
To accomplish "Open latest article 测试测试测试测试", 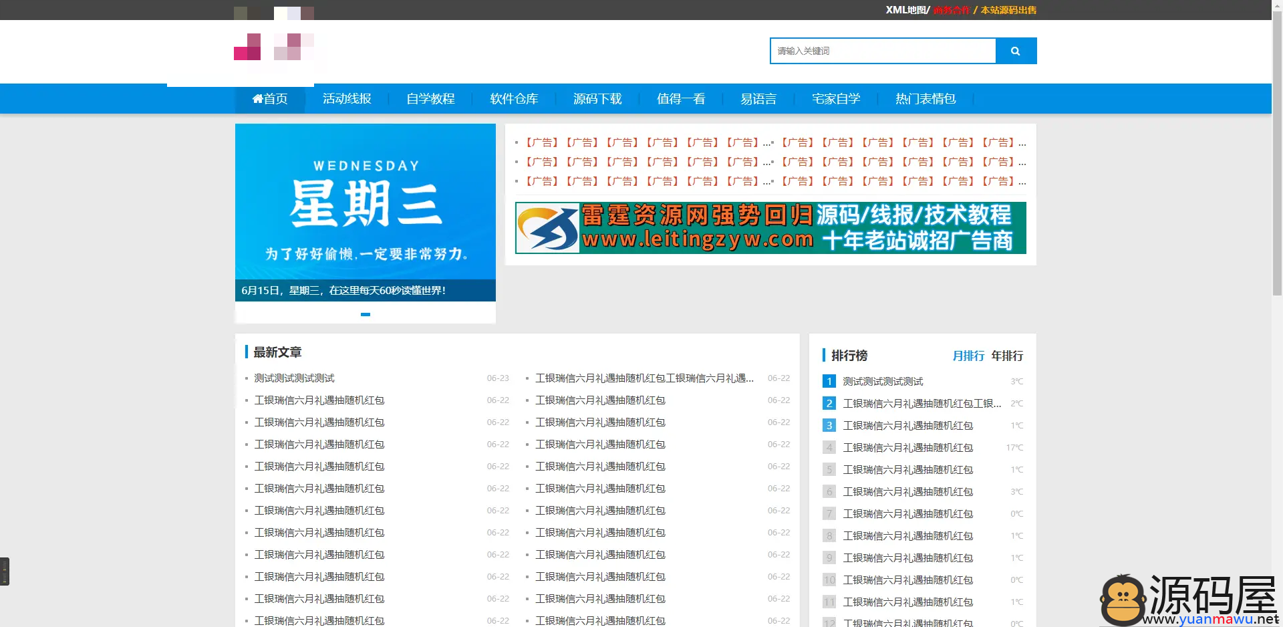I will click(294, 378).
